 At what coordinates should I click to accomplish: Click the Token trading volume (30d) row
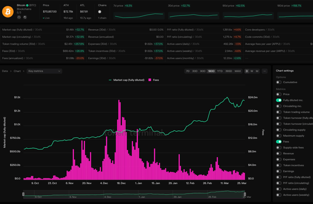click(x=43, y=44)
